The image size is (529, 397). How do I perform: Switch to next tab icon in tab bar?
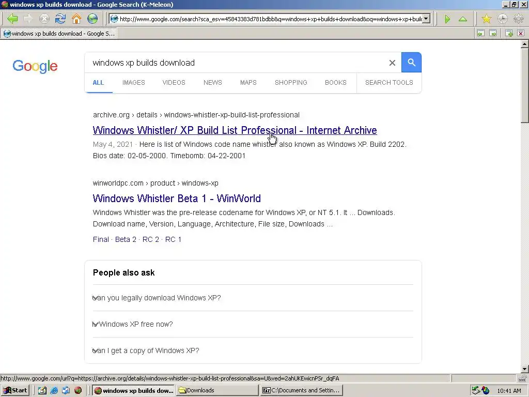[x=493, y=33]
